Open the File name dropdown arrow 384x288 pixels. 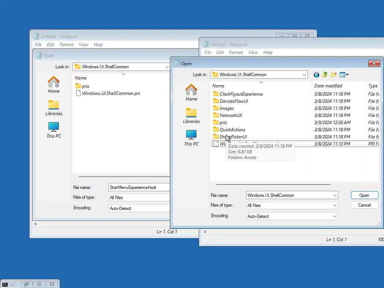click(334, 195)
